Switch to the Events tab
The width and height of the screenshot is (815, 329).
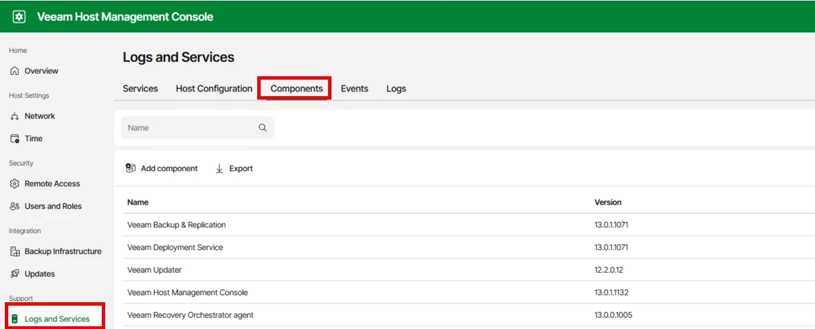(x=354, y=89)
